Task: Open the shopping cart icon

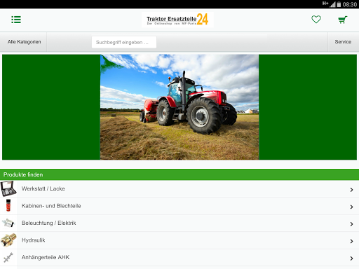Action: 343,20
